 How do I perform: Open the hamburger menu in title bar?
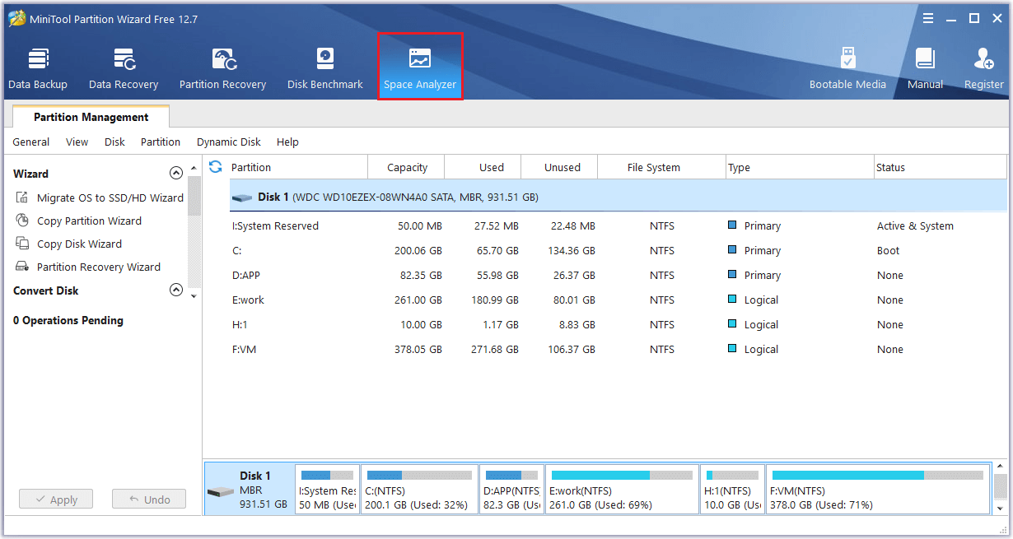928,18
